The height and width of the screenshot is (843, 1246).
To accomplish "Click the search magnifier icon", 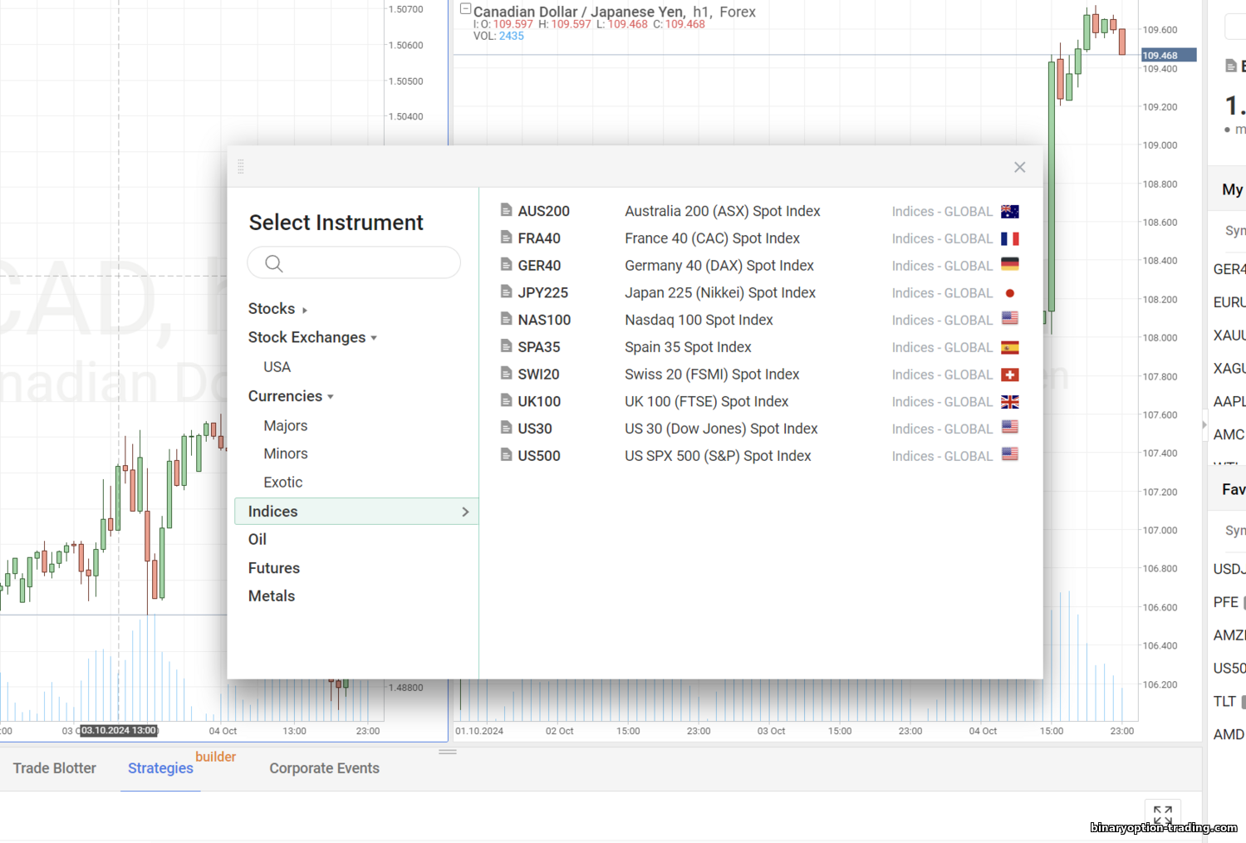I will (x=274, y=263).
